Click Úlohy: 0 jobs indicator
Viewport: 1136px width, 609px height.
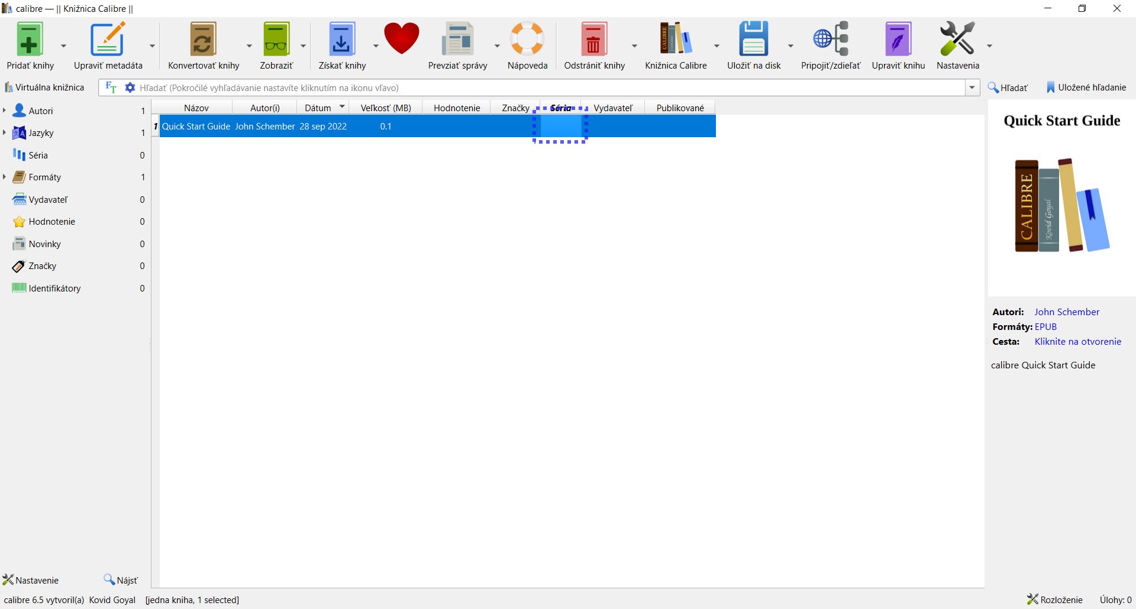1115,600
